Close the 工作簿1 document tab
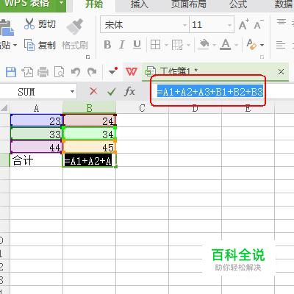 pos(281,72)
